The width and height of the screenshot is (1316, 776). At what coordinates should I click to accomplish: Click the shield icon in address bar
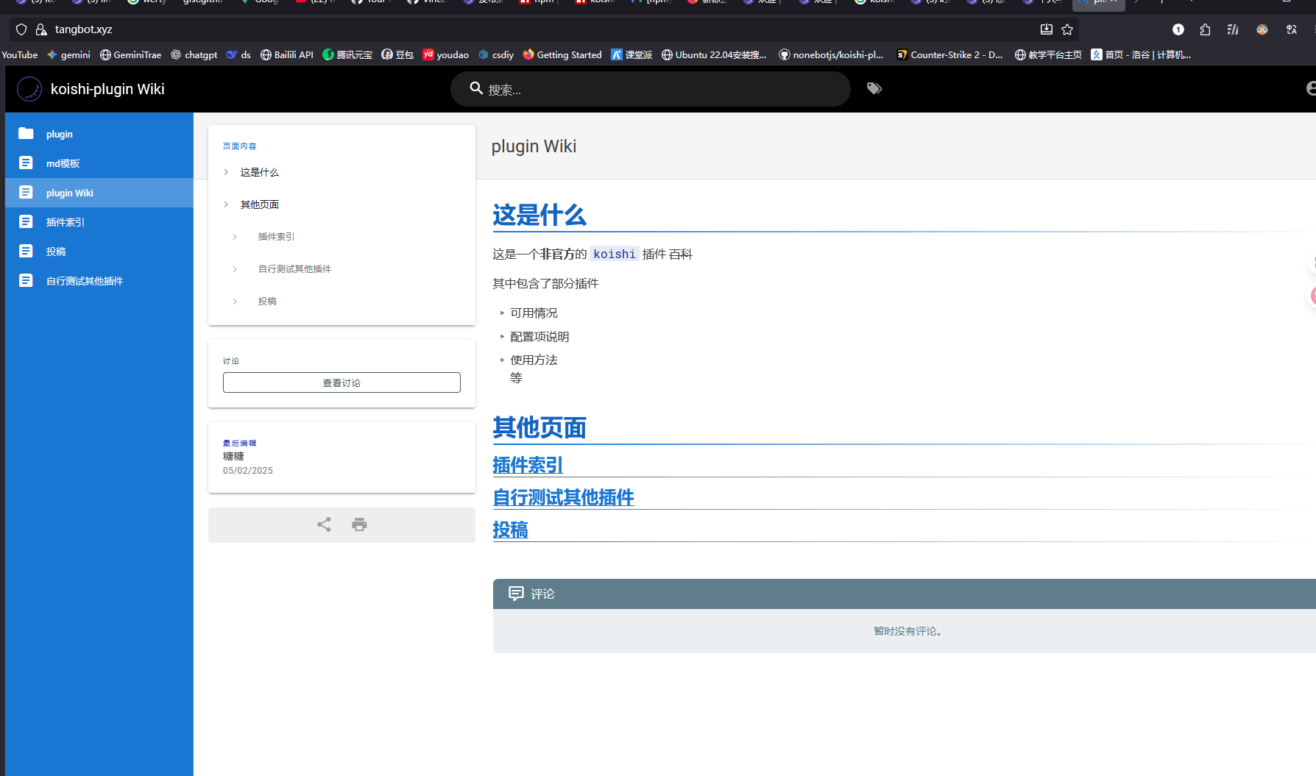[x=21, y=29]
